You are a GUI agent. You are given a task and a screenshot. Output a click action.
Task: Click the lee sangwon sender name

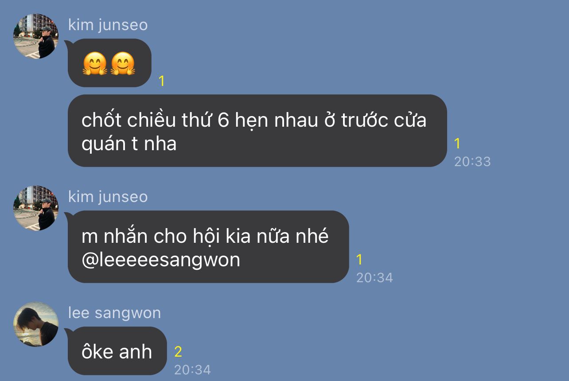(114, 312)
